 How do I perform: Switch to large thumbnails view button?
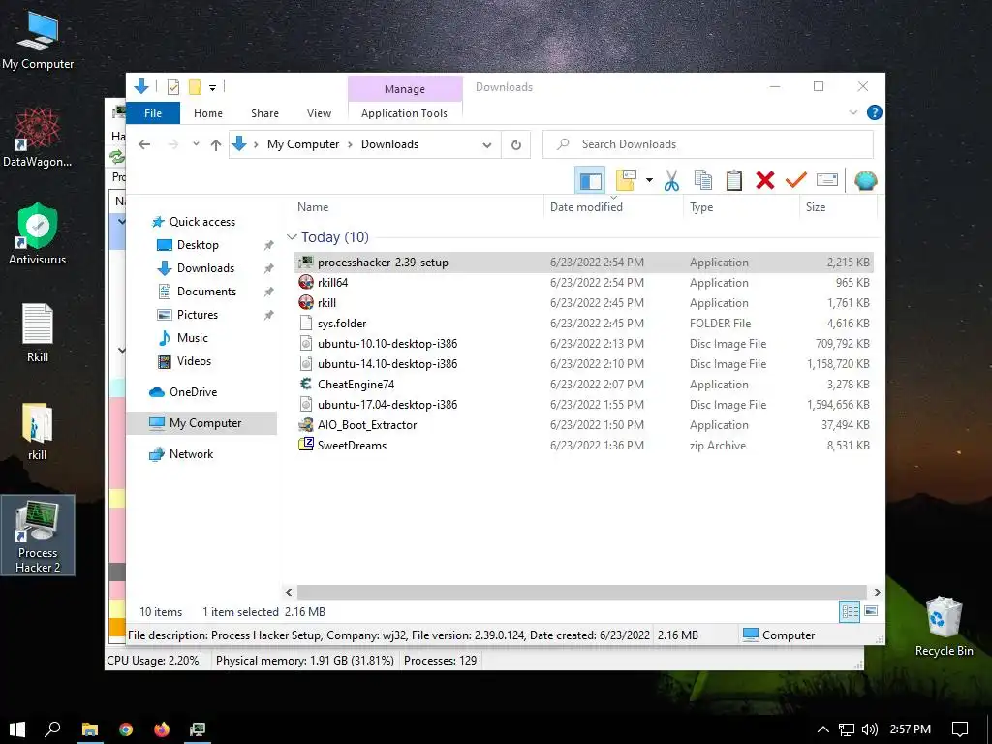tap(871, 611)
